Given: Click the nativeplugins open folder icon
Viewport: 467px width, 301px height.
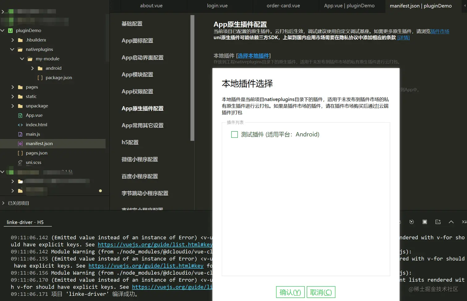Looking at the screenshot, I should pyautogui.click(x=20, y=49).
